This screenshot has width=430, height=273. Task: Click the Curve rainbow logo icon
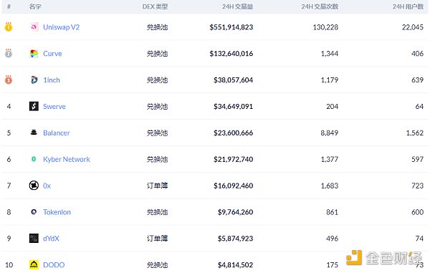(34, 54)
